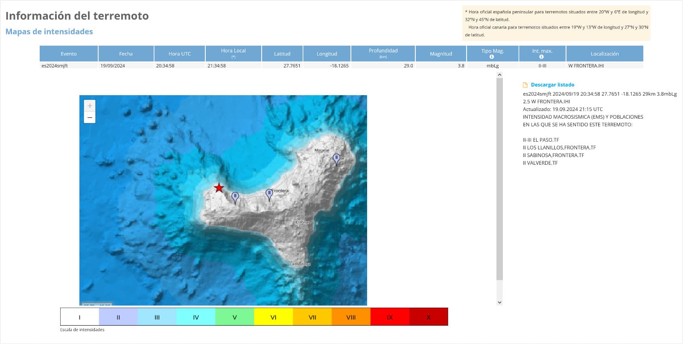Select red intensity IX swatch
683x344 pixels.
[390, 317]
